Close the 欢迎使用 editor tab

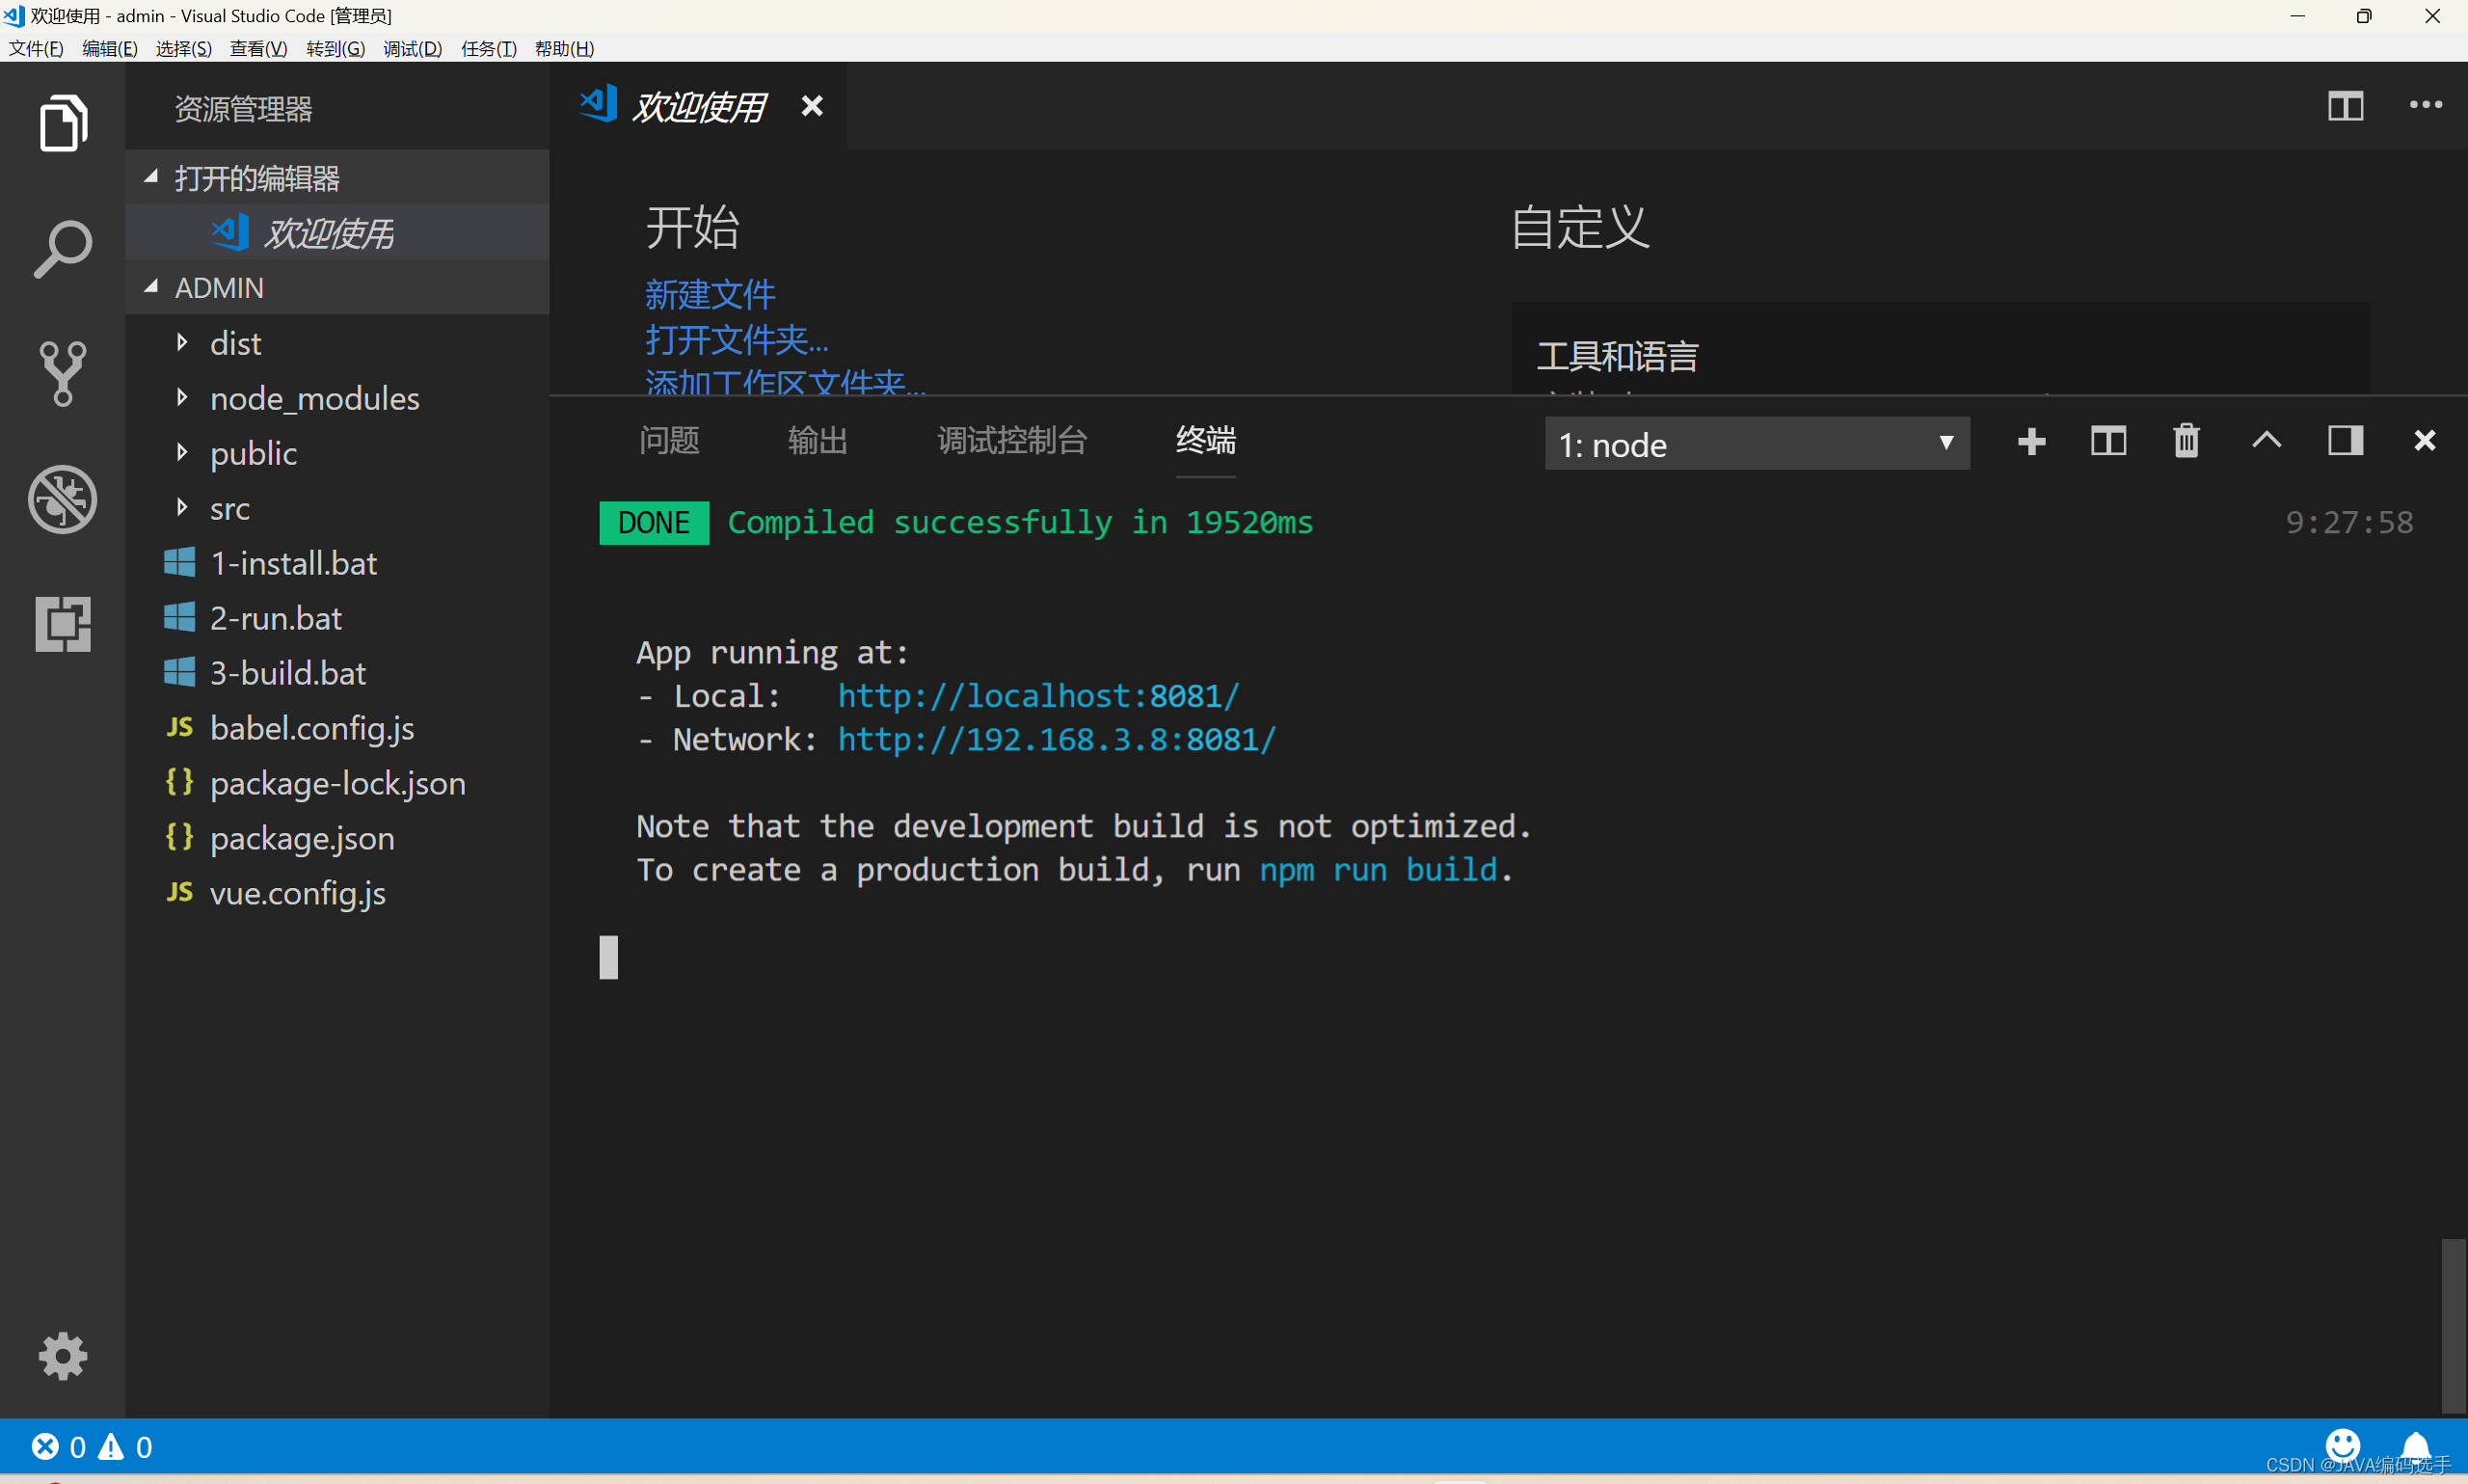(812, 106)
